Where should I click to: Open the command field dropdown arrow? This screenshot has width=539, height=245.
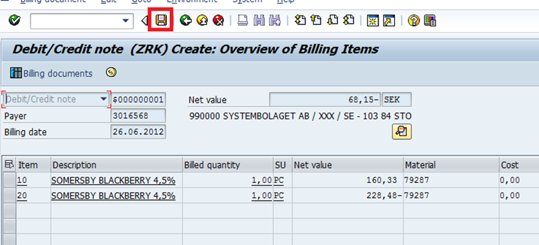(126, 21)
